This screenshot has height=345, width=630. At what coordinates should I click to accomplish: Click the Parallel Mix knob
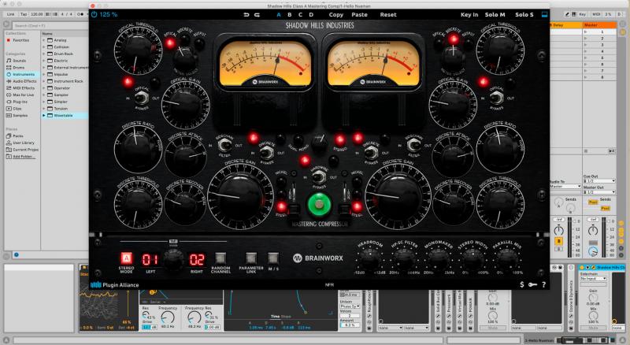(x=507, y=259)
